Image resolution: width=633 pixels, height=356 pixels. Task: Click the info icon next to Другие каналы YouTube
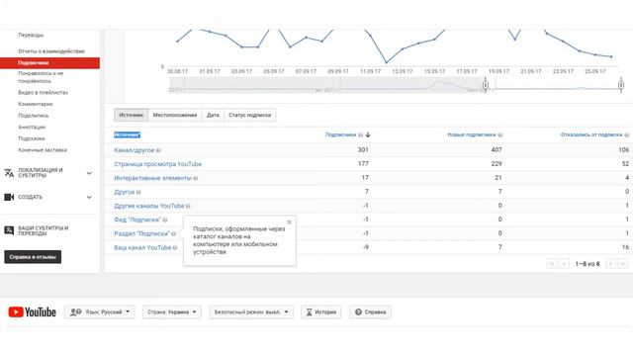188,206
